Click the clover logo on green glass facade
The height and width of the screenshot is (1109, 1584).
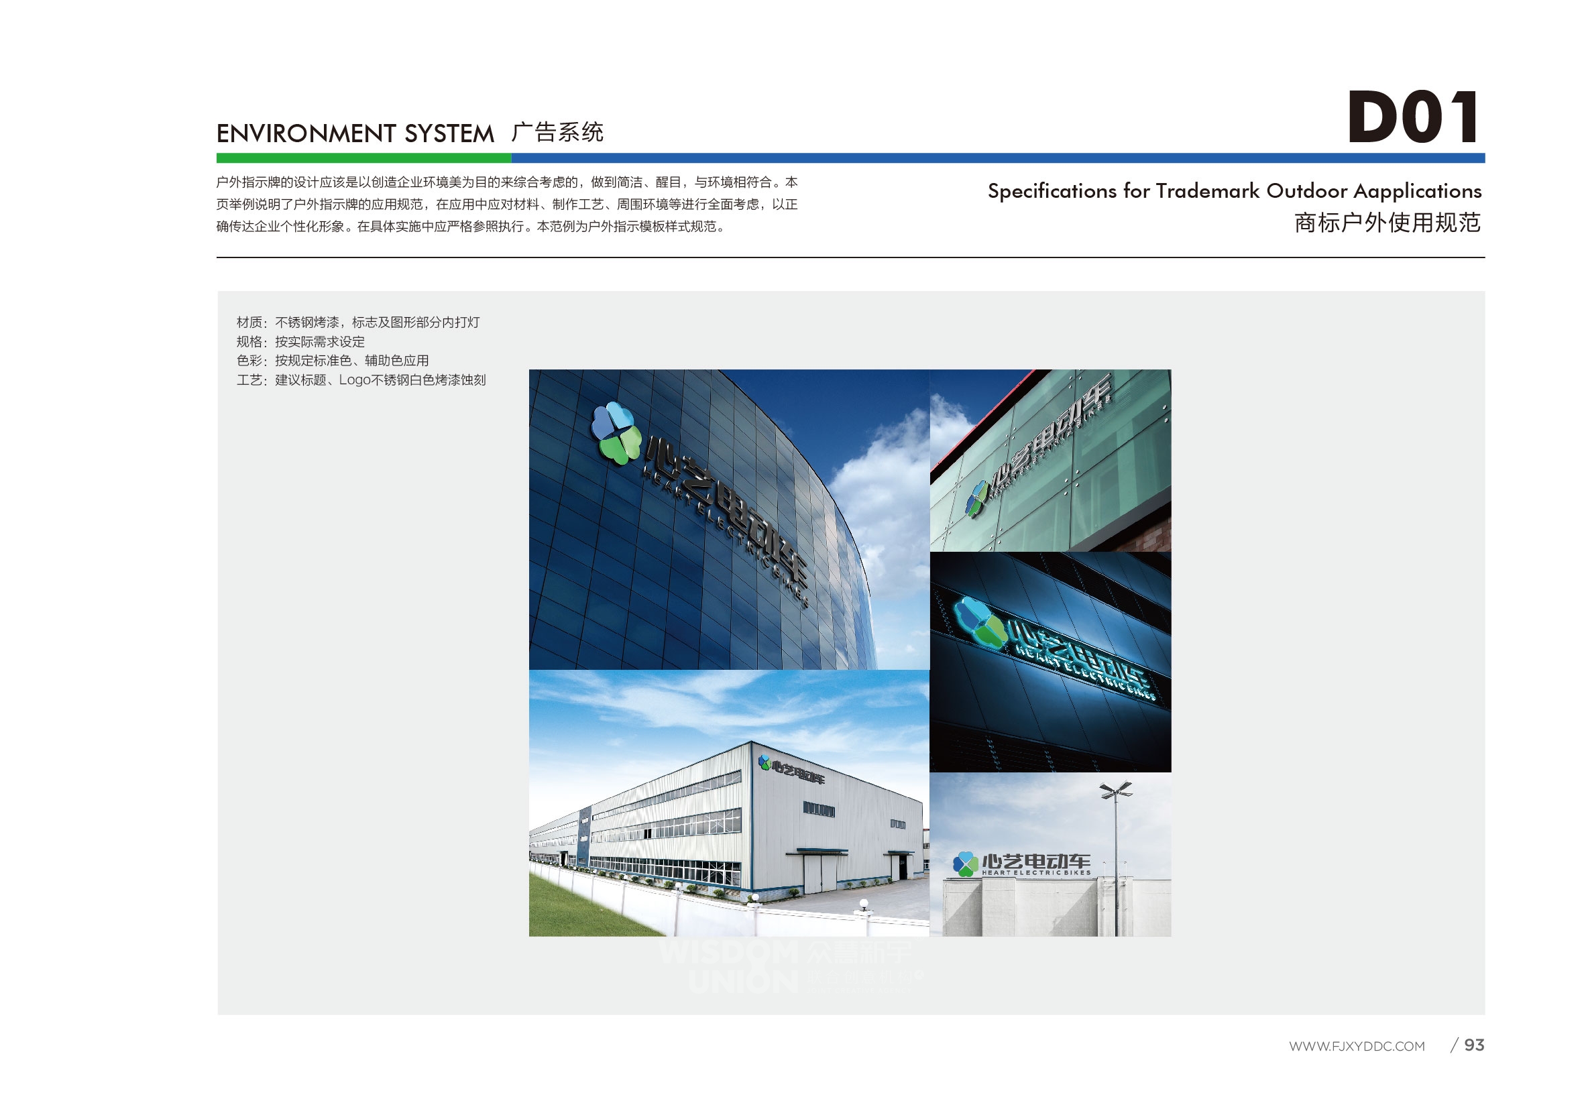976,499
